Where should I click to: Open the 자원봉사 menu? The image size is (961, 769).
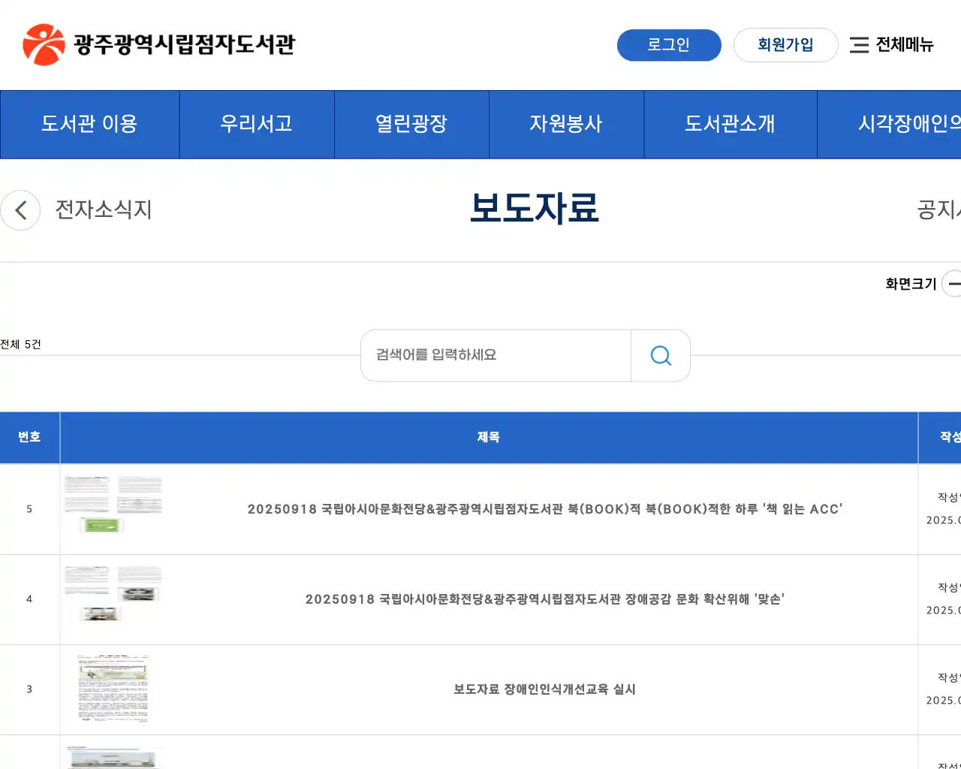point(566,125)
